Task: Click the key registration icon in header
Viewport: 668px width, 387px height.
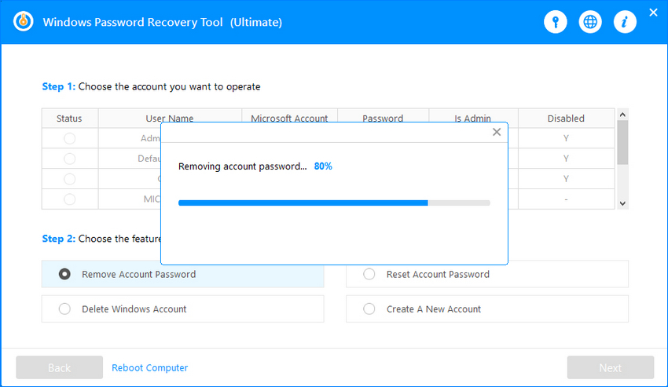Action: (x=555, y=22)
